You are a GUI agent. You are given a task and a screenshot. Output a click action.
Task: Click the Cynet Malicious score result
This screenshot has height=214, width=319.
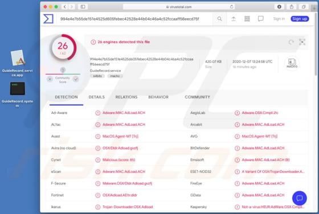118,160
